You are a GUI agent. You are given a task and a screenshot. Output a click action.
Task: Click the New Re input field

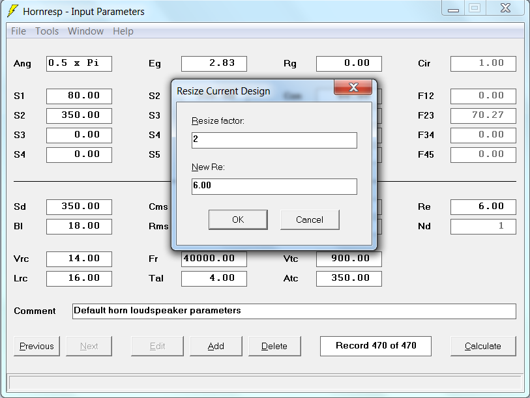tap(274, 186)
